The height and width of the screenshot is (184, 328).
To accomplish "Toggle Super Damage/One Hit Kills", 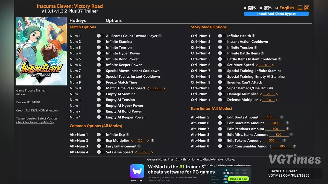I will click(x=222, y=88).
